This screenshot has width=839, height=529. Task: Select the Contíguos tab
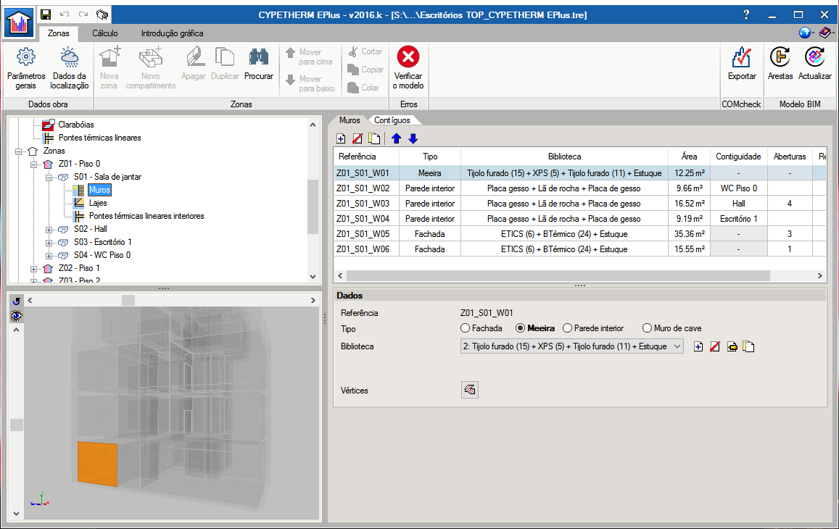coord(392,120)
